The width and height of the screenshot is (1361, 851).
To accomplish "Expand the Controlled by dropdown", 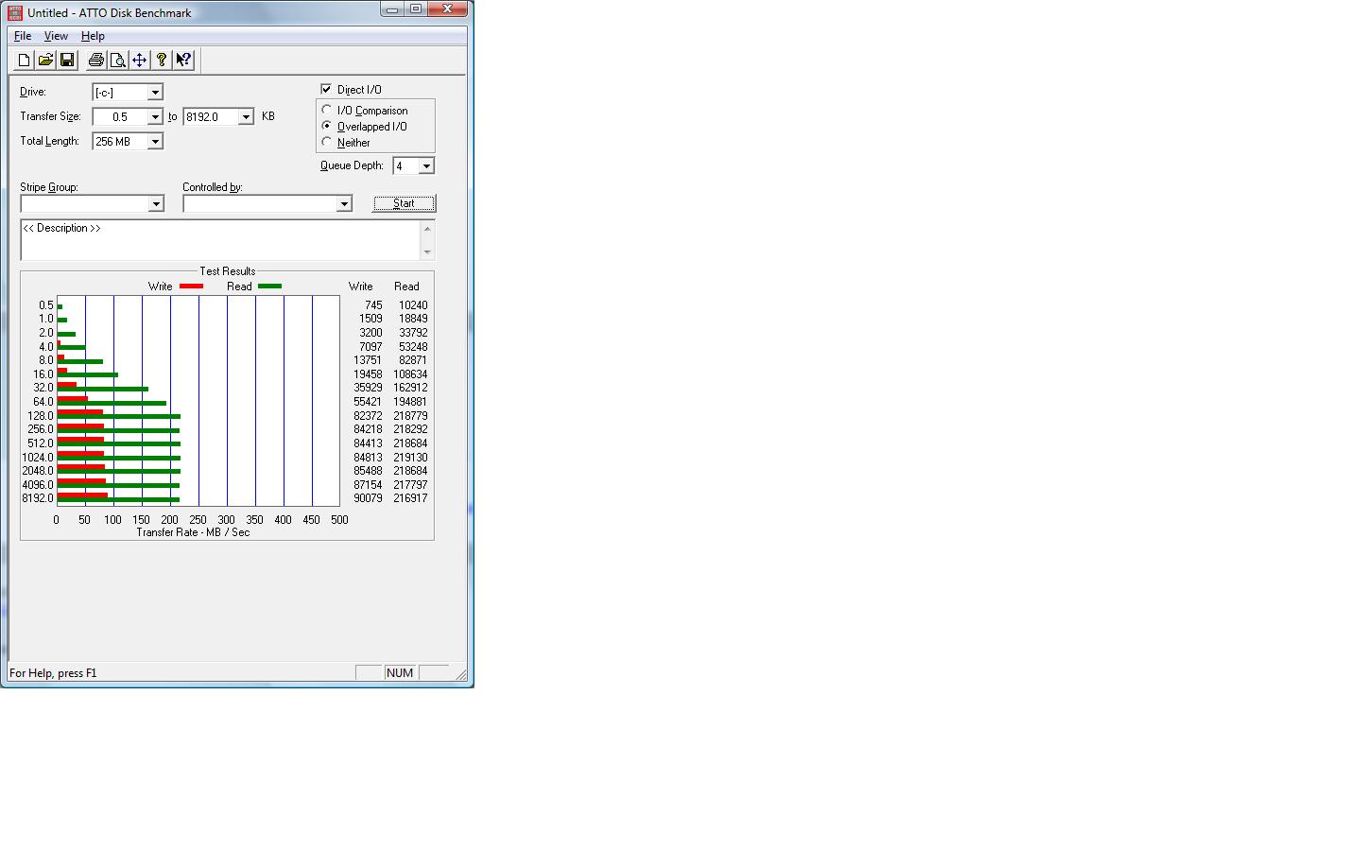I will click(x=344, y=203).
